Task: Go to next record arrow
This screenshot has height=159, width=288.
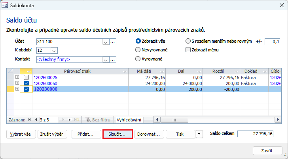Action: pyautogui.click(x=63, y=120)
